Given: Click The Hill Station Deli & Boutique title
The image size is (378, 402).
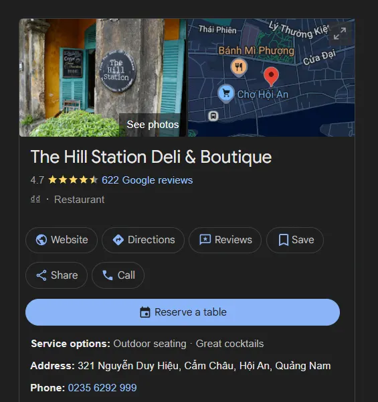Looking at the screenshot, I should pyautogui.click(x=151, y=157).
